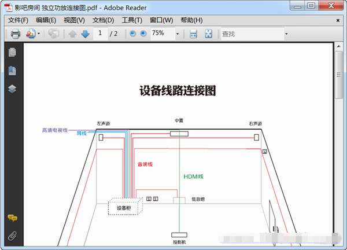Open the Bookmarks side panel

12,71
